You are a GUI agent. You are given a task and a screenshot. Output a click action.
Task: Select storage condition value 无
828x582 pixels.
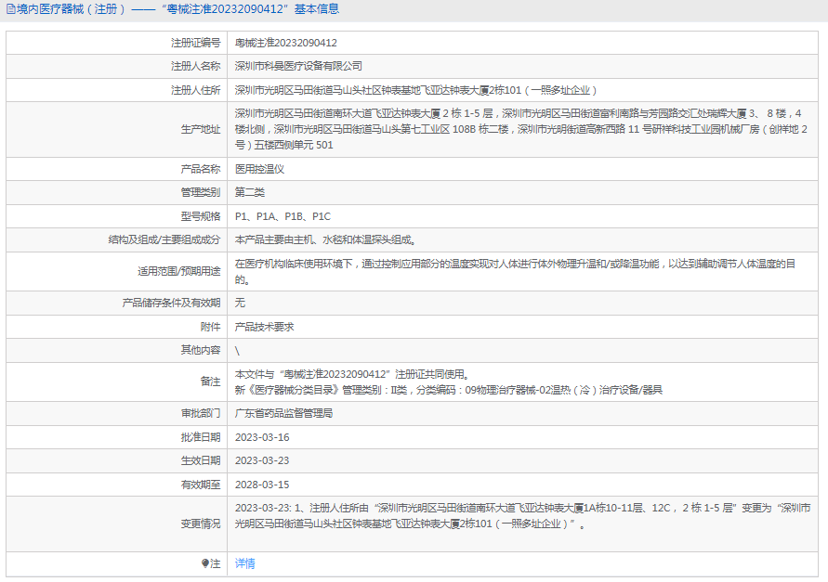[x=240, y=303]
